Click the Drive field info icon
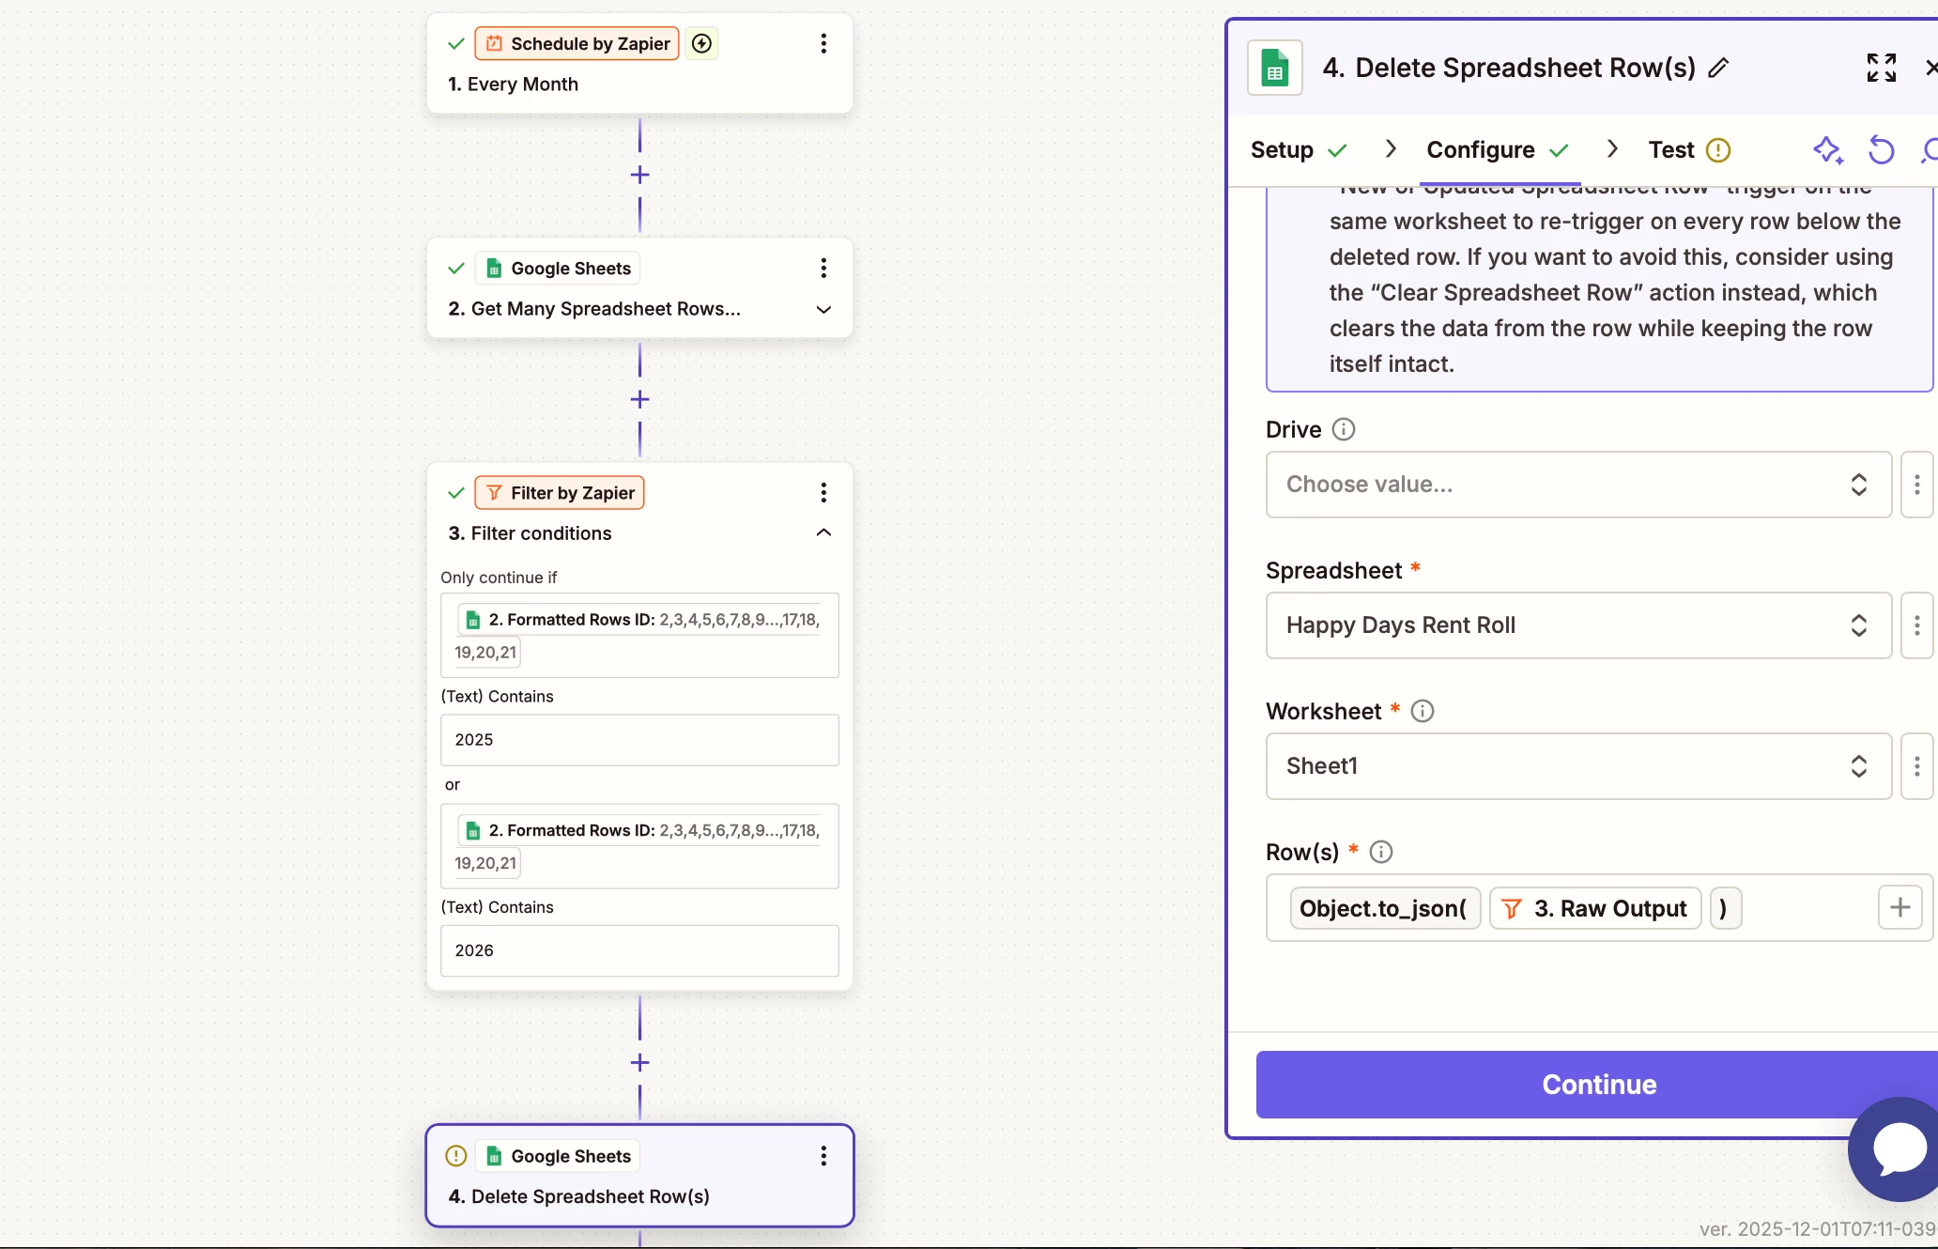 [x=1344, y=429]
